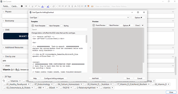
Task: Remove the Vitamins tag
Action: (20, 81)
